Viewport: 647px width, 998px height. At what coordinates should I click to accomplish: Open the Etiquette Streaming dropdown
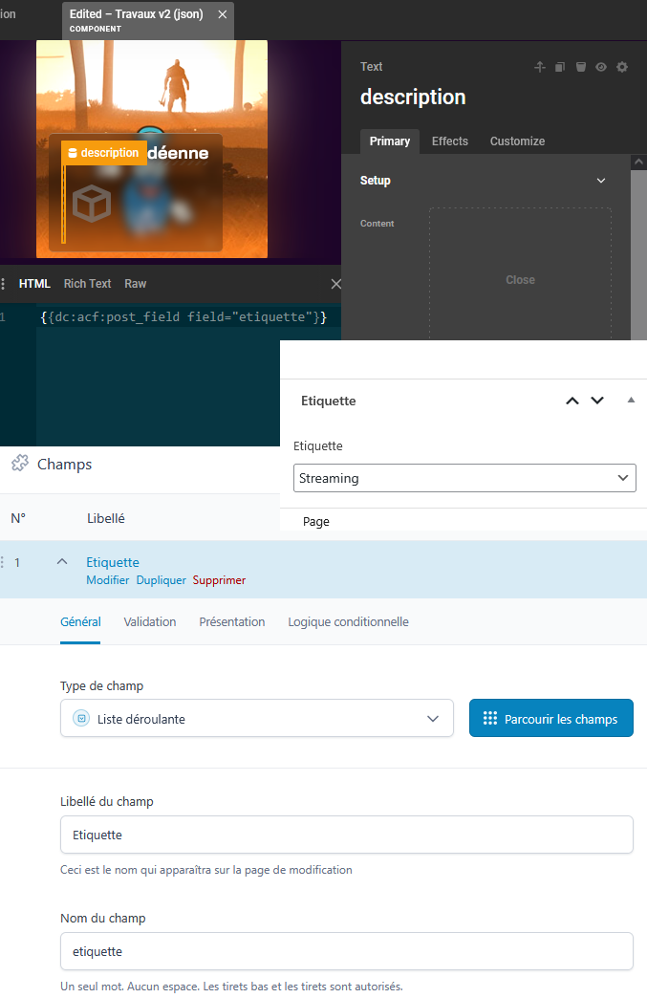[464, 478]
